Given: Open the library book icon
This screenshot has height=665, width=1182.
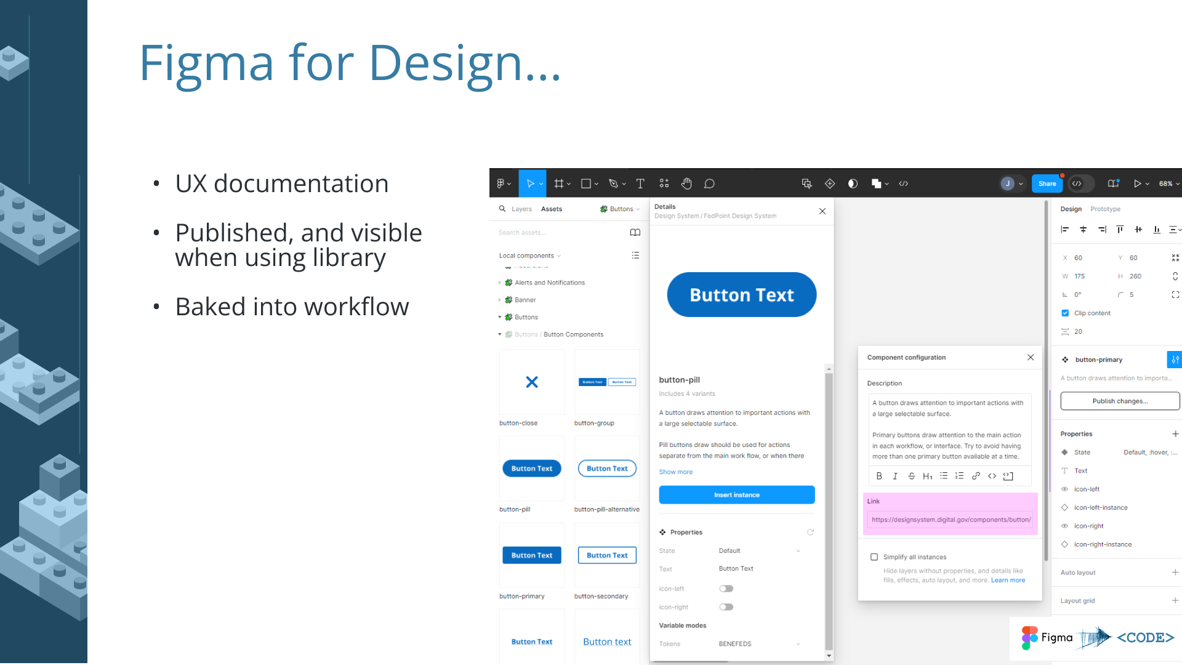Looking at the screenshot, I should click(x=635, y=232).
